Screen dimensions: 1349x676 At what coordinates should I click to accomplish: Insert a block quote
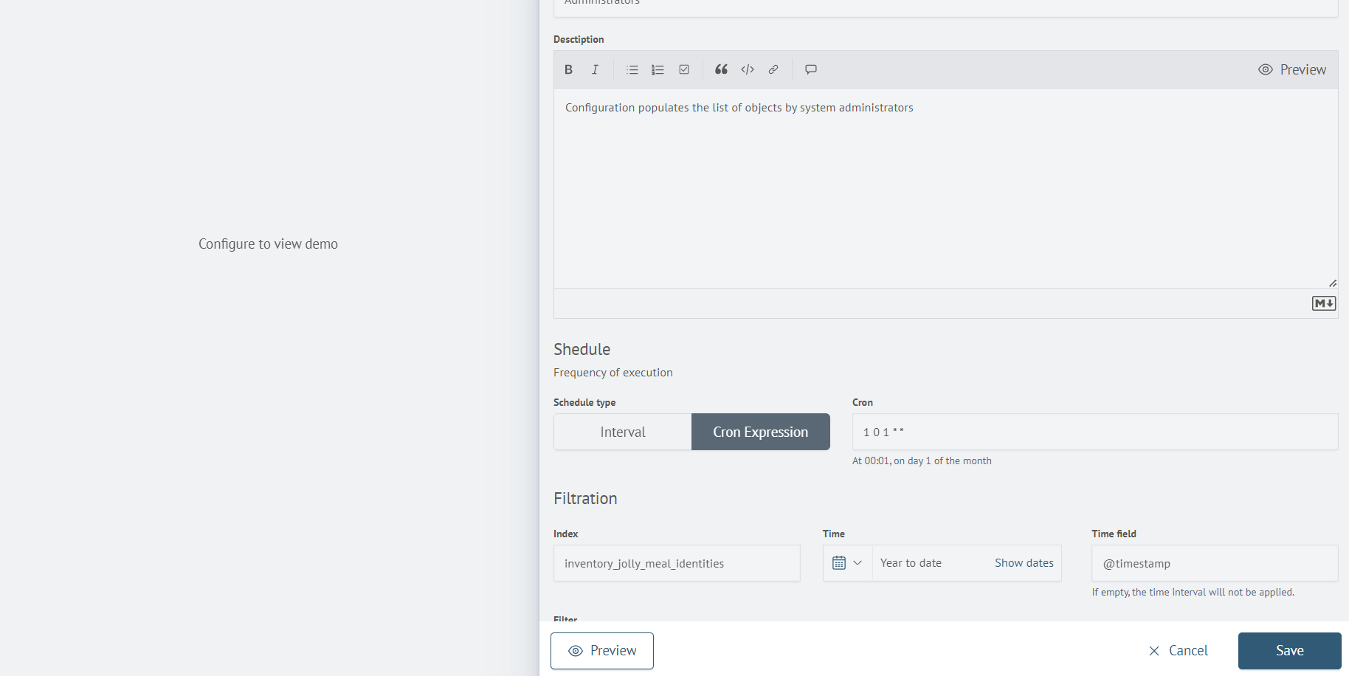[x=721, y=69]
